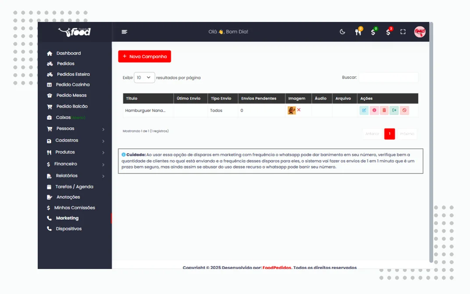Screen dimensions: 470x294
Task: Click the Produtos utensils icon
Action: pyautogui.click(x=49, y=152)
